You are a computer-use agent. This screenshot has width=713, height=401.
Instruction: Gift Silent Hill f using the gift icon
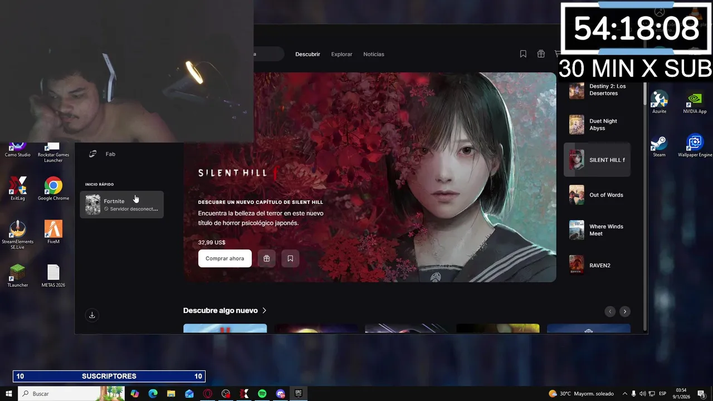tap(267, 258)
